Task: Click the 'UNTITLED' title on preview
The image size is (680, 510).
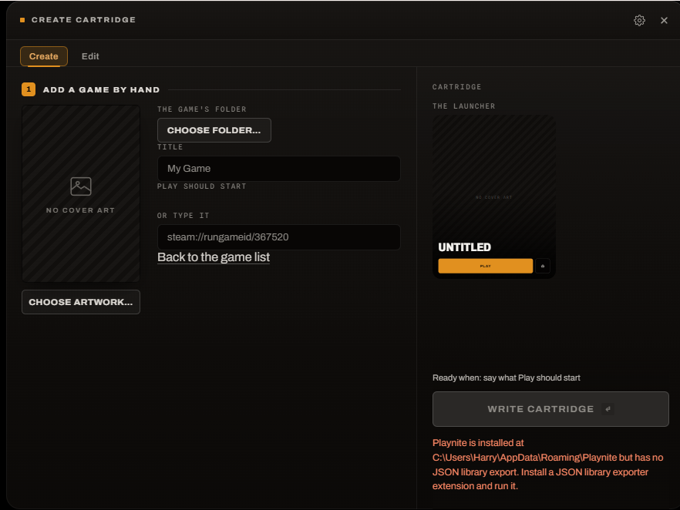Action: [x=464, y=247]
